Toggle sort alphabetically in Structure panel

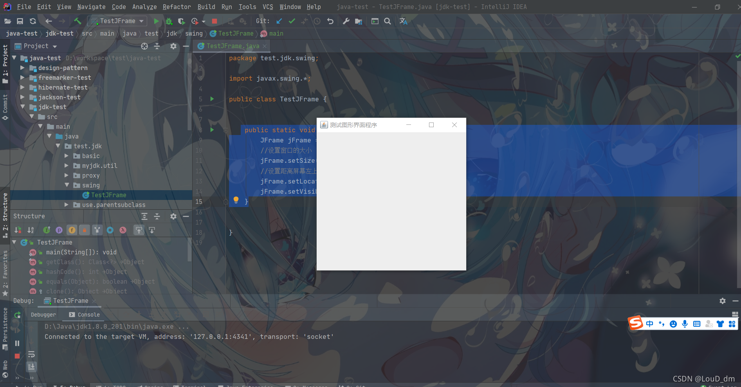pos(31,230)
